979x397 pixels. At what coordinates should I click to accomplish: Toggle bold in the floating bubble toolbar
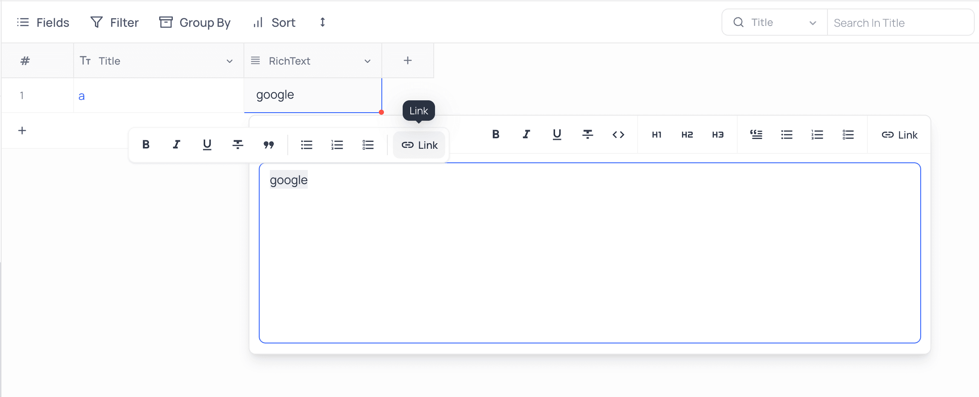coord(146,145)
